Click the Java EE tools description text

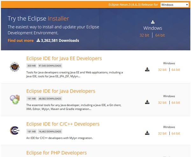74,74
